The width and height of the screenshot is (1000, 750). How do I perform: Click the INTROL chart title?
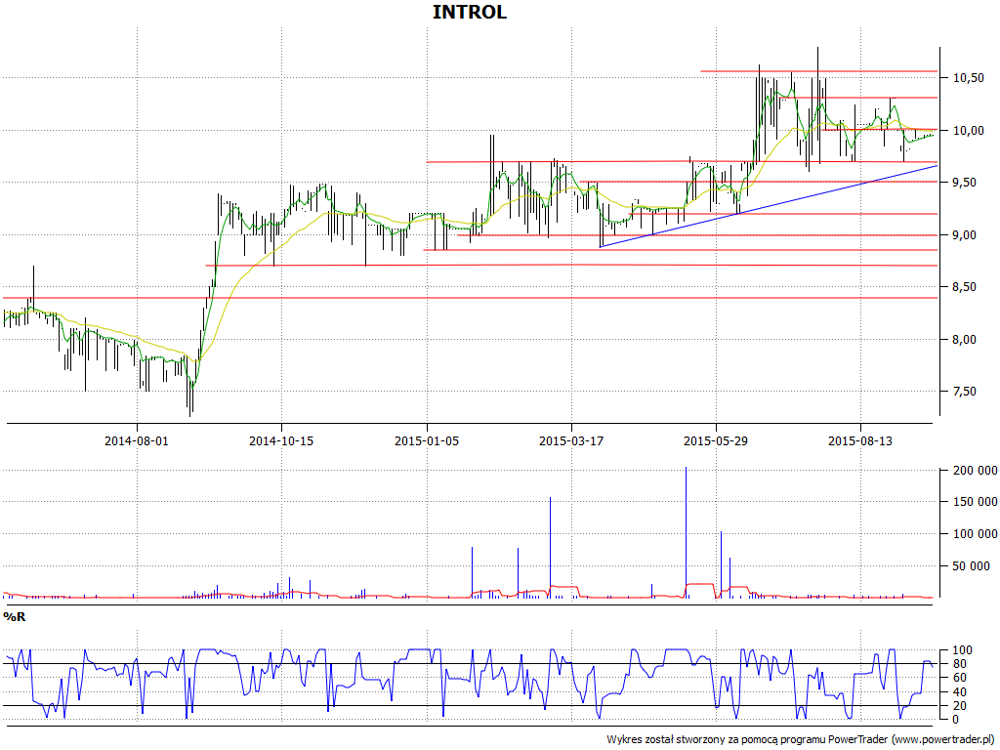point(470,12)
